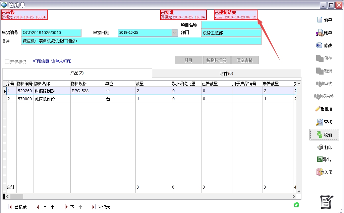Toggle the 环保标识 checkbox
Image resolution: width=344 pixels, height=213 pixels.
click(x=7, y=62)
